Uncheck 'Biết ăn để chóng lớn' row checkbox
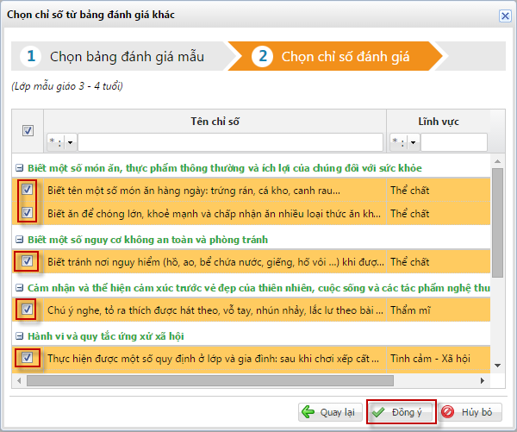This screenshot has width=517, height=432. (x=27, y=212)
